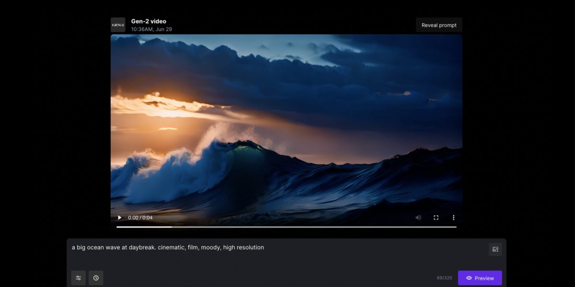Image resolution: width=575 pixels, height=287 pixels.
Task: Click the 0:00 / 0:04 time display
Action: point(140,218)
